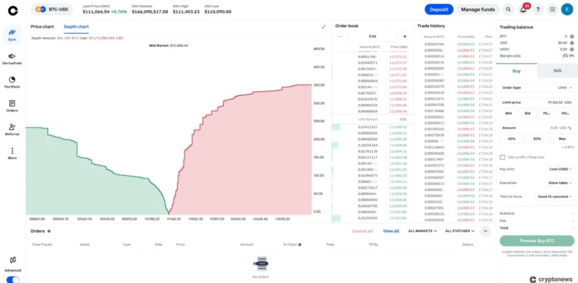Click ask price 11072.31 in order book
This screenshot has width=578, height=283.
[x=398, y=57]
